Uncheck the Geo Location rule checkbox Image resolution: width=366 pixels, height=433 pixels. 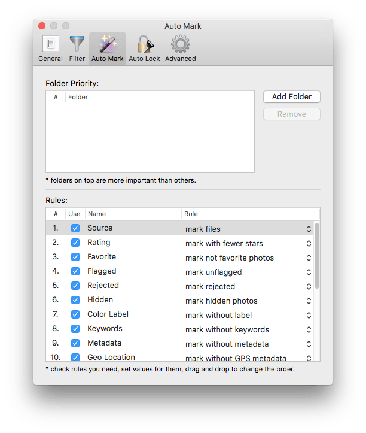pos(75,357)
